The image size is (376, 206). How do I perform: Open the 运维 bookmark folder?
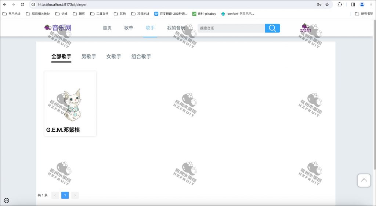click(61, 14)
